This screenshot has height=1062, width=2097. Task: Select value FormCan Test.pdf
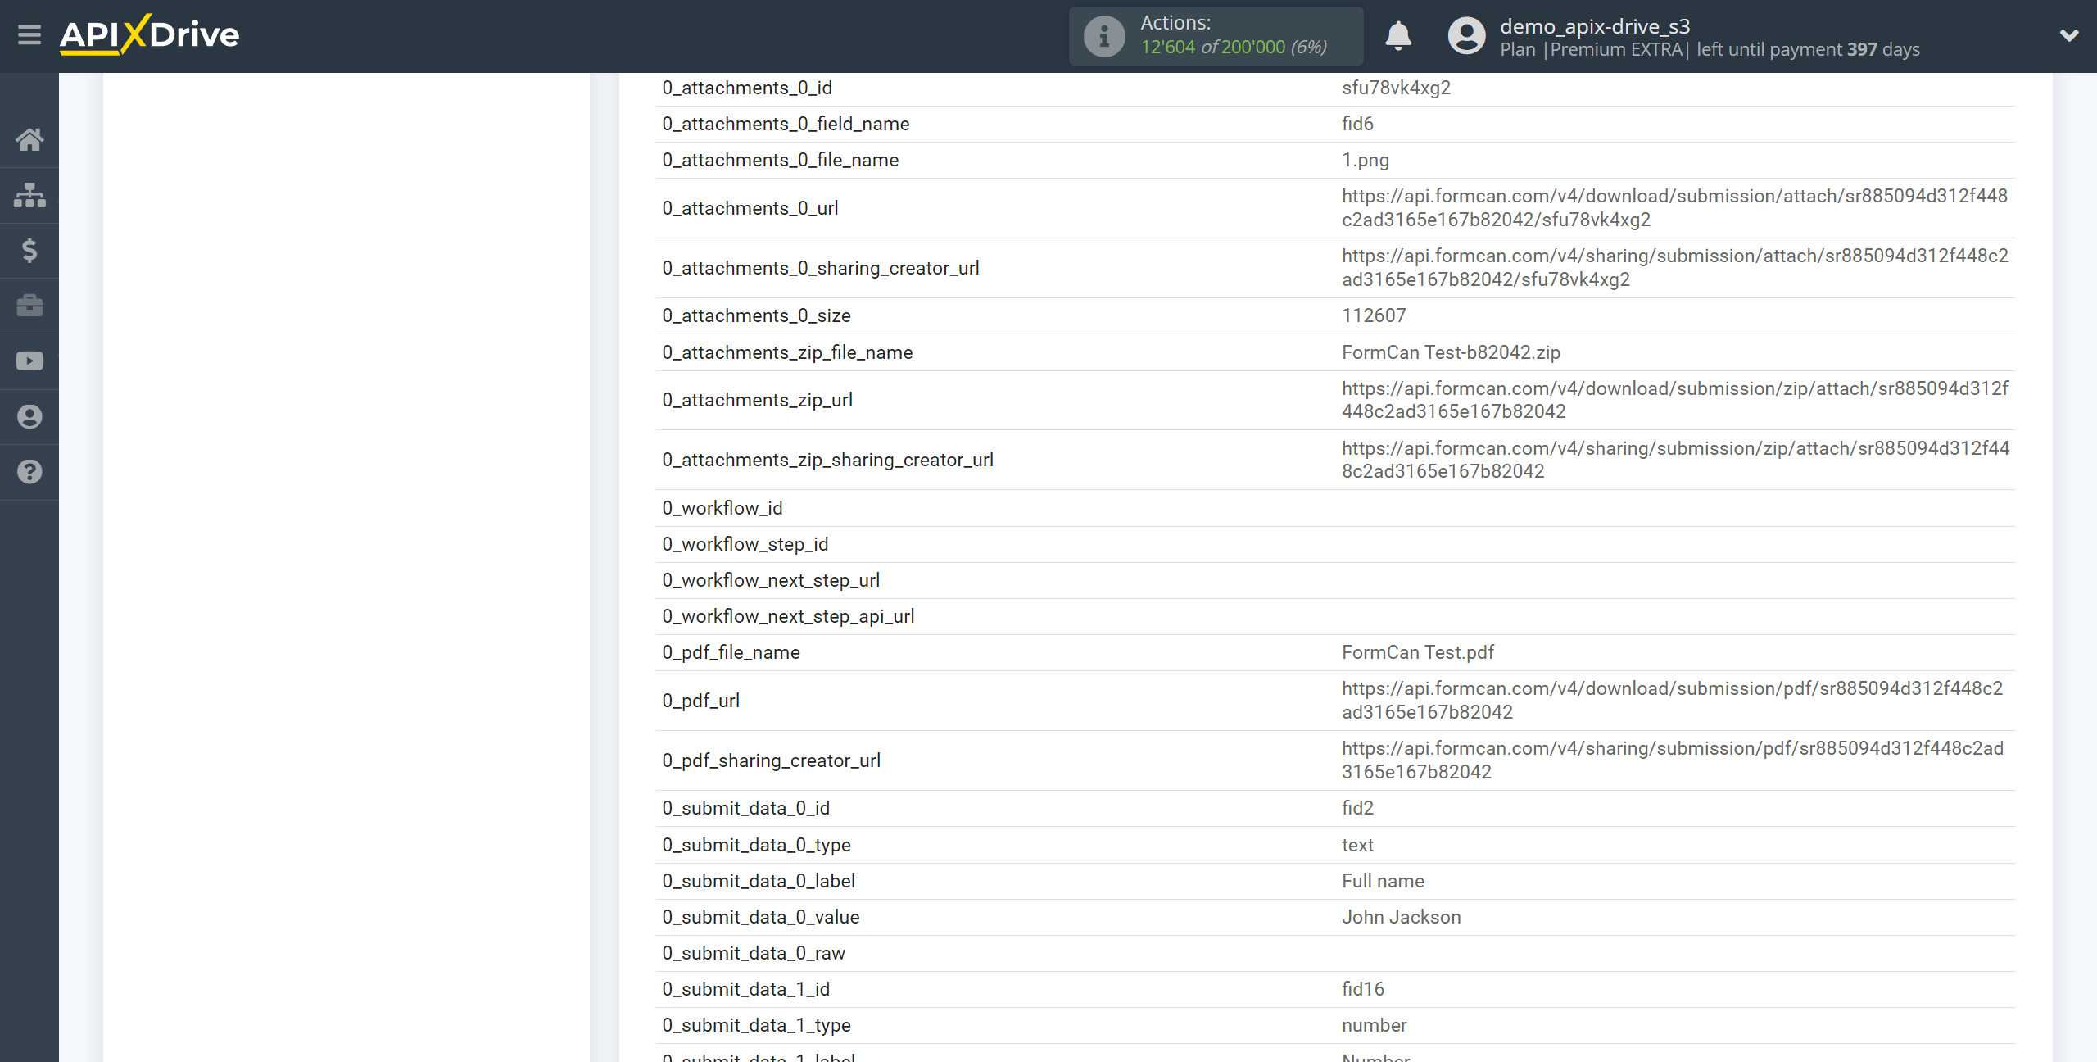tap(1418, 653)
